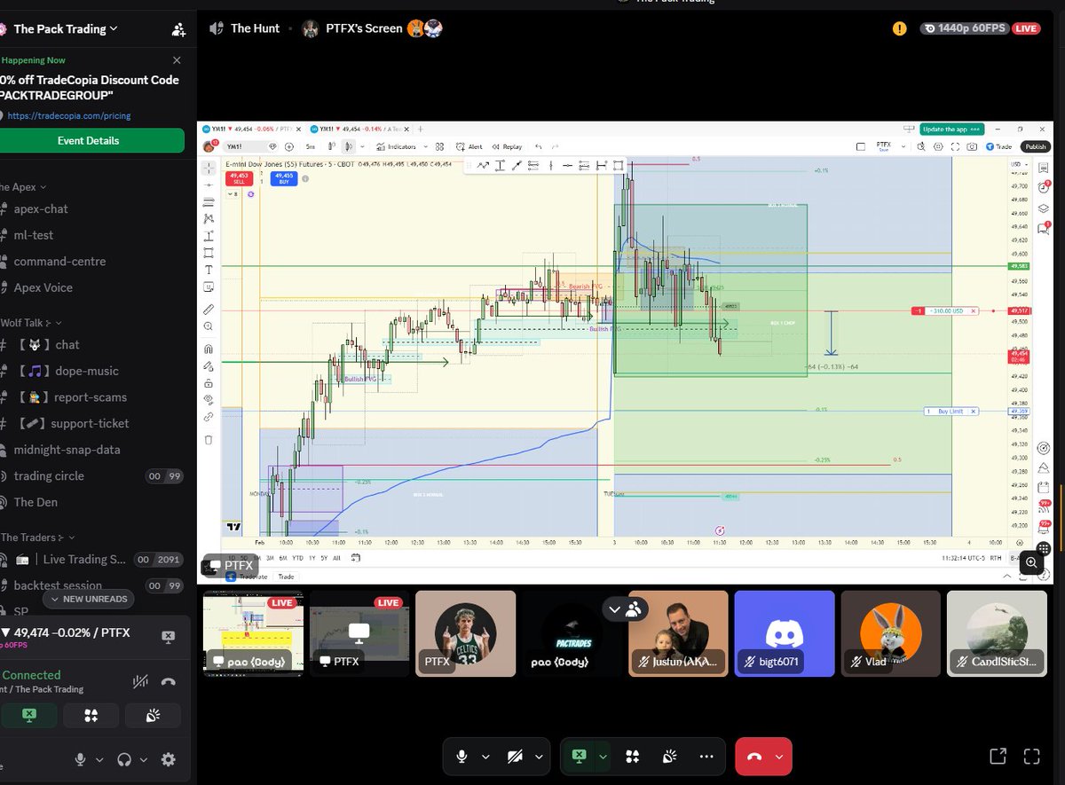Viewport: 1065px width, 785px height.
Task: Select the crosshair cursor tool in TradingView
Action: pyautogui.click(x=209, y=168)
